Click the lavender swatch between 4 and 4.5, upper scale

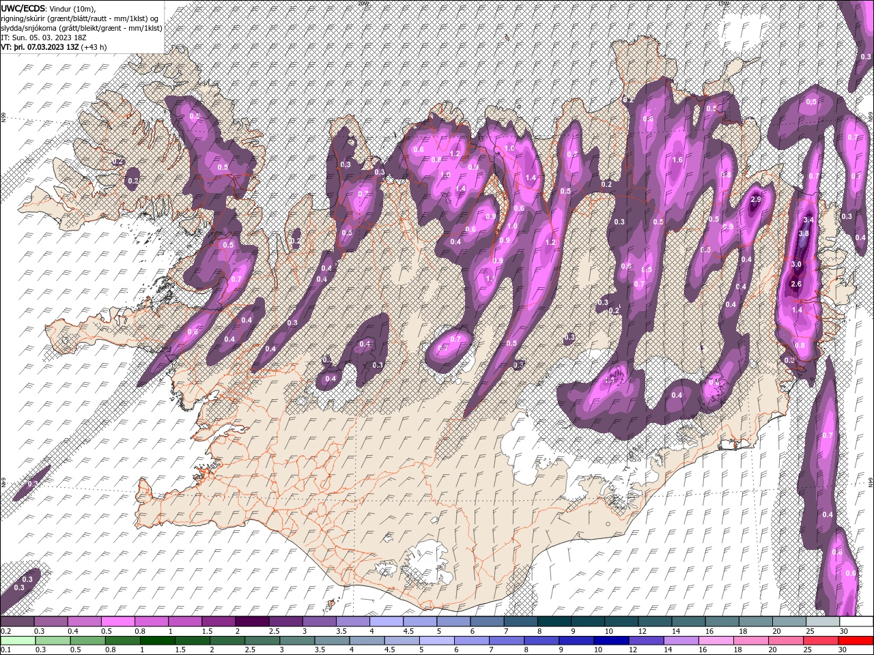click(386, 622)
